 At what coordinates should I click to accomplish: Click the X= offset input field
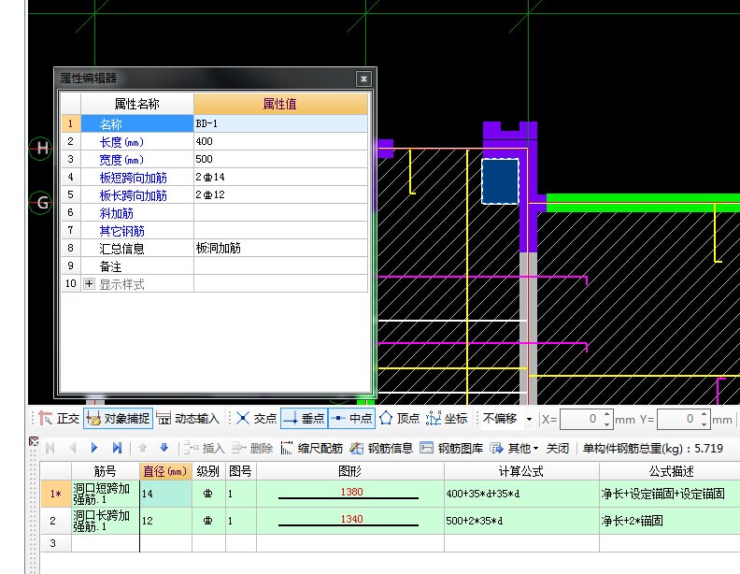point(580,419)
